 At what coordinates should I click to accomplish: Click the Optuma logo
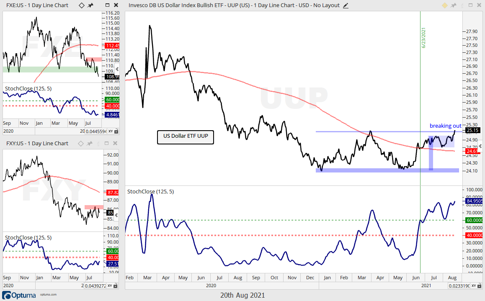19,295
